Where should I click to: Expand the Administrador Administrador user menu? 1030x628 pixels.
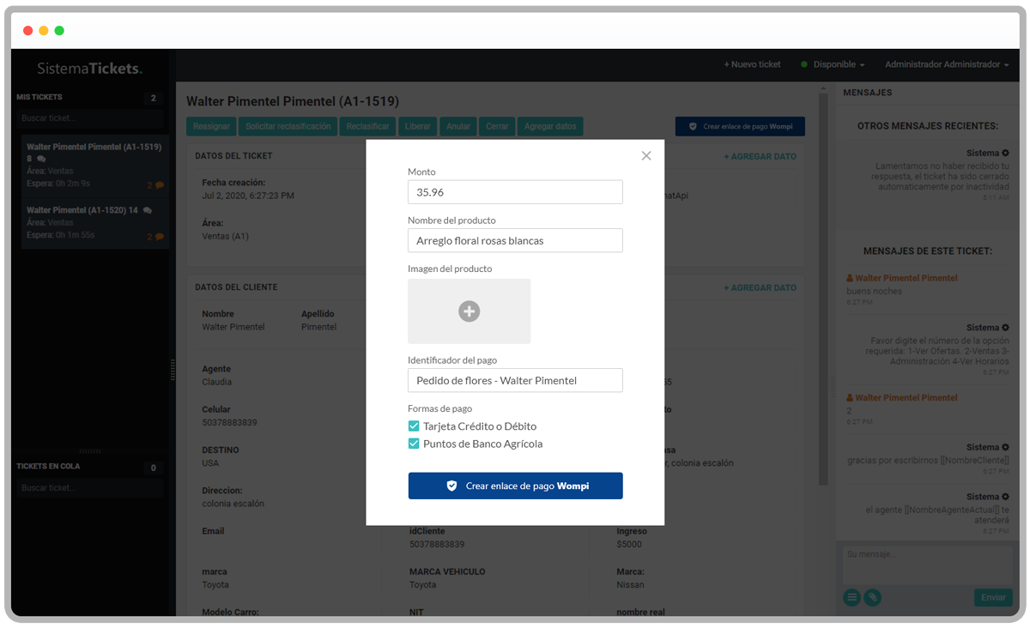pyautogui.click(x=946, y=64)
